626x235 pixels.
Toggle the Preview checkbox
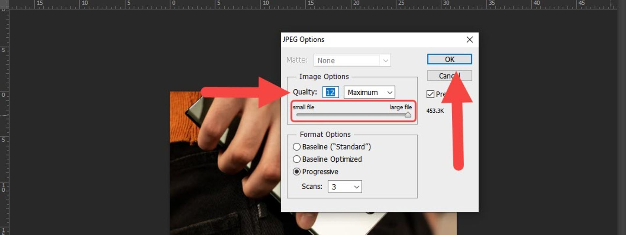click(430, 94)
